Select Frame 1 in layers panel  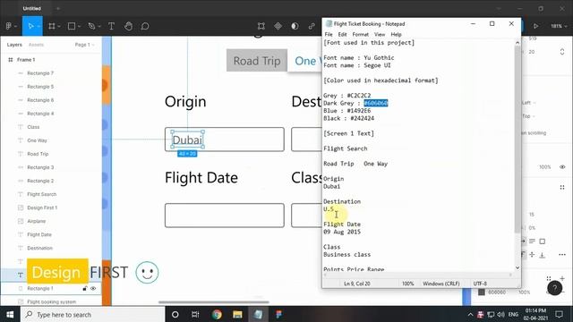tap(26, 60)
